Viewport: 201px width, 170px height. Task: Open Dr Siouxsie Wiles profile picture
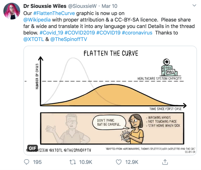click(12, 11)
